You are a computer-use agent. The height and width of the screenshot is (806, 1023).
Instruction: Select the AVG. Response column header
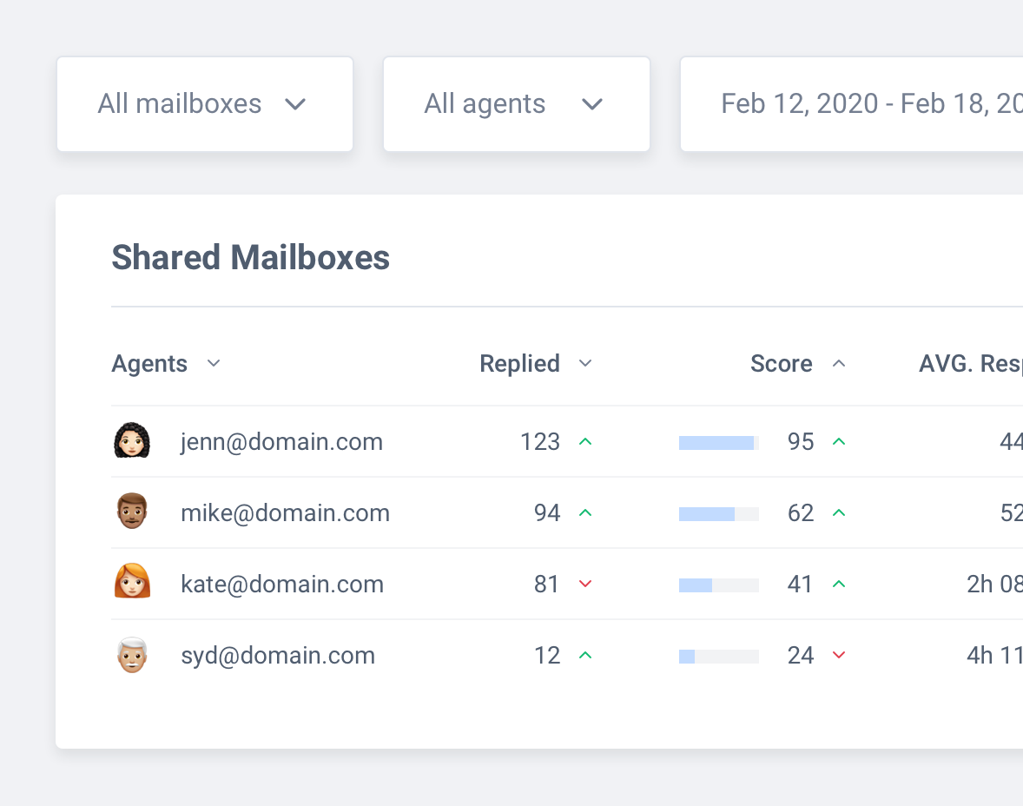(x=968, y=363)
